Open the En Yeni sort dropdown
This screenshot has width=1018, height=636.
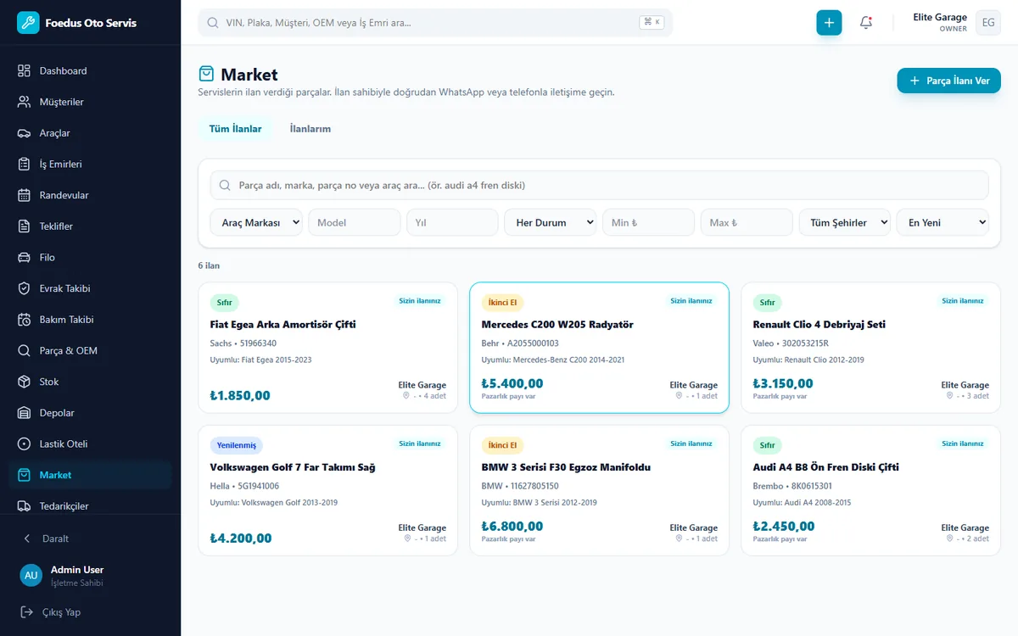click(x=942, y=223)
